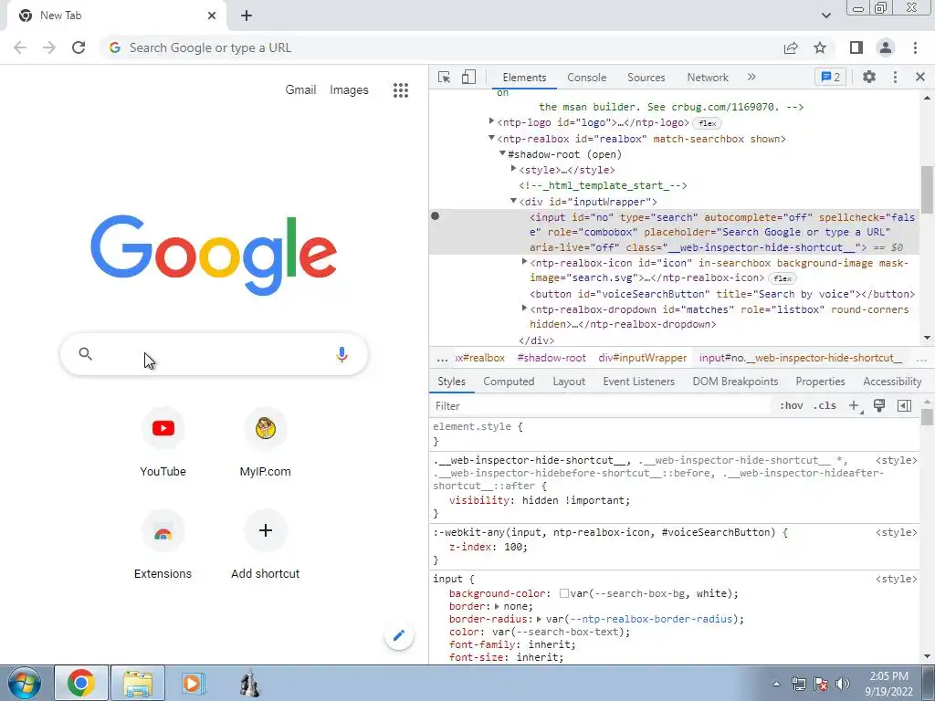The height and width of the screenshot is (701, 935).
Task: Show more DevTools tabs chevron
Action: [x=751, y=77]
